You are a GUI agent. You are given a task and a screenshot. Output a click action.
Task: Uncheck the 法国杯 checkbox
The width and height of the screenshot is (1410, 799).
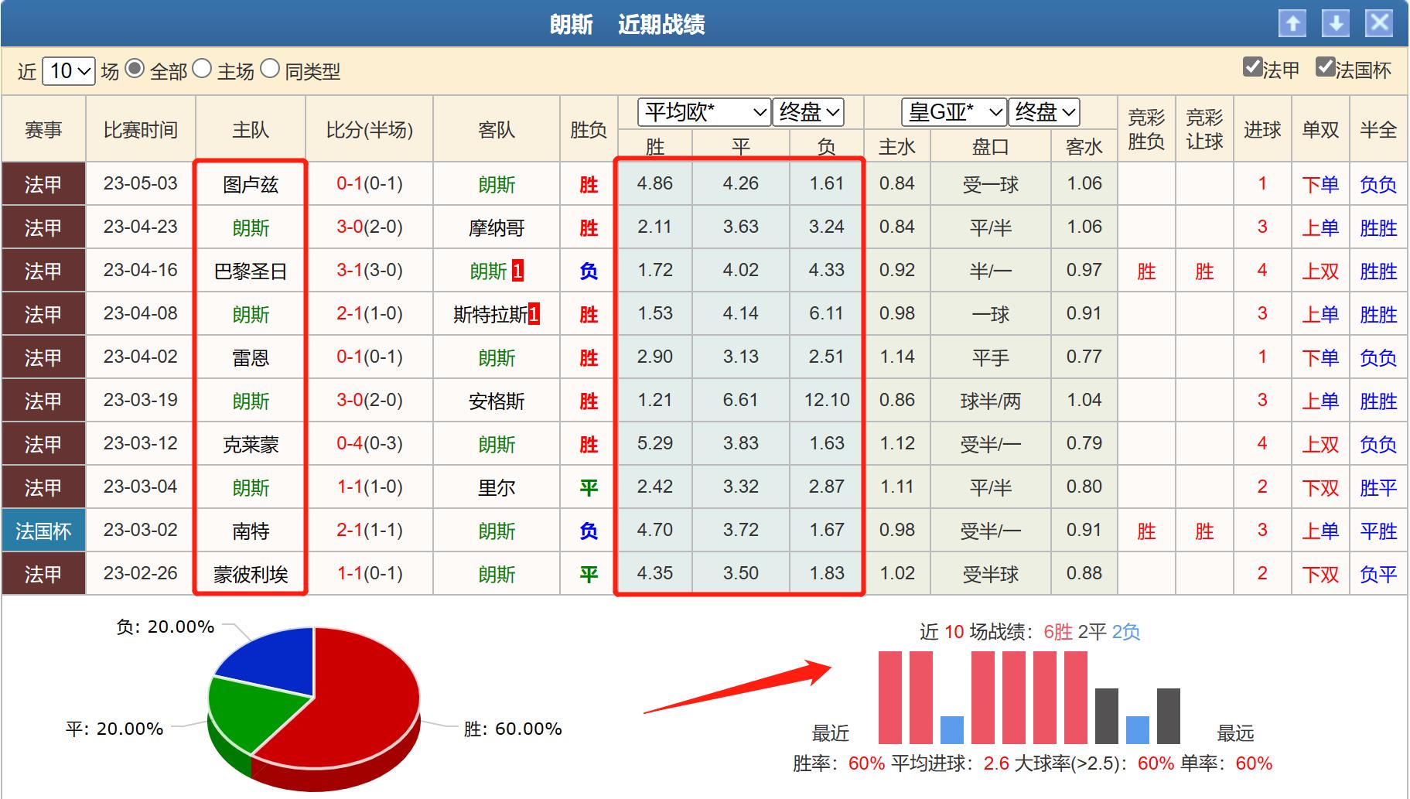1325,67
